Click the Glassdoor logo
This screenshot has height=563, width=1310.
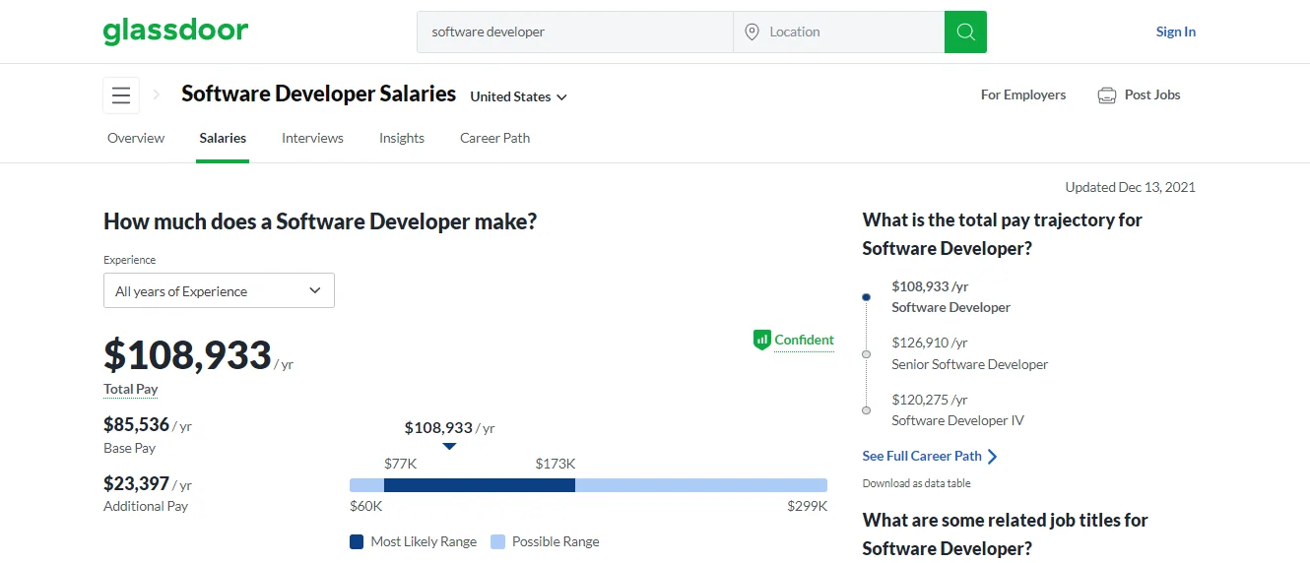175,31
